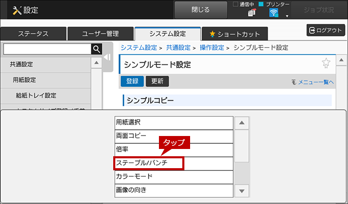348x204 pixels.
Task: Switch to the システム設定 tab
Action: (168, 34)
